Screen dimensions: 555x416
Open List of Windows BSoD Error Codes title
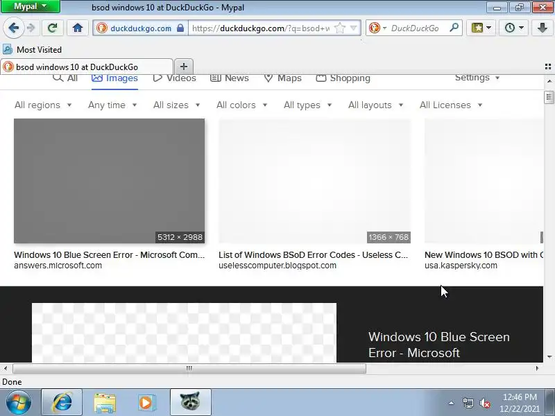[x=314, y=255]
